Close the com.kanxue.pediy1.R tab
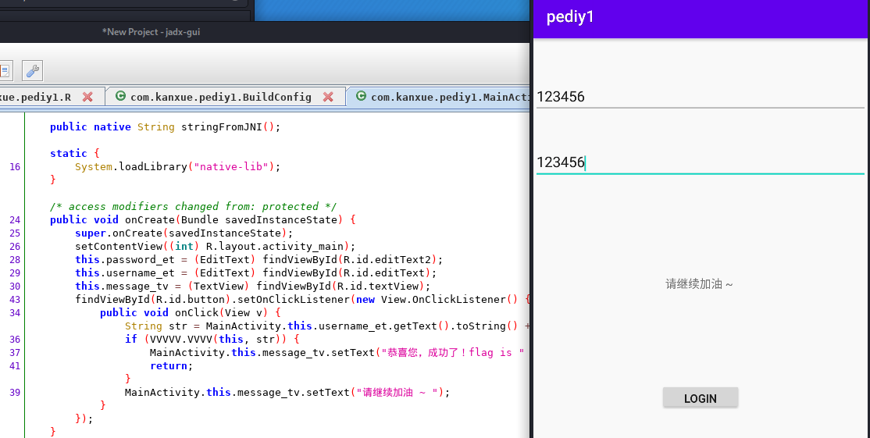 (87, 97)
